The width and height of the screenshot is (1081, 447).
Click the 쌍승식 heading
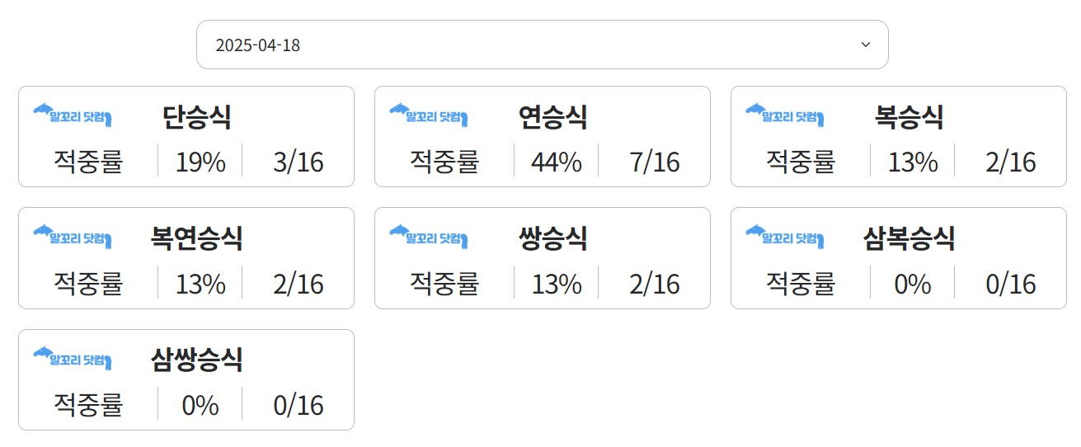click(553, 238)
